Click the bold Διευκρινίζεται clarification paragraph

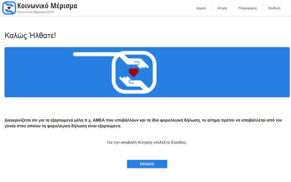coord(145,123)
